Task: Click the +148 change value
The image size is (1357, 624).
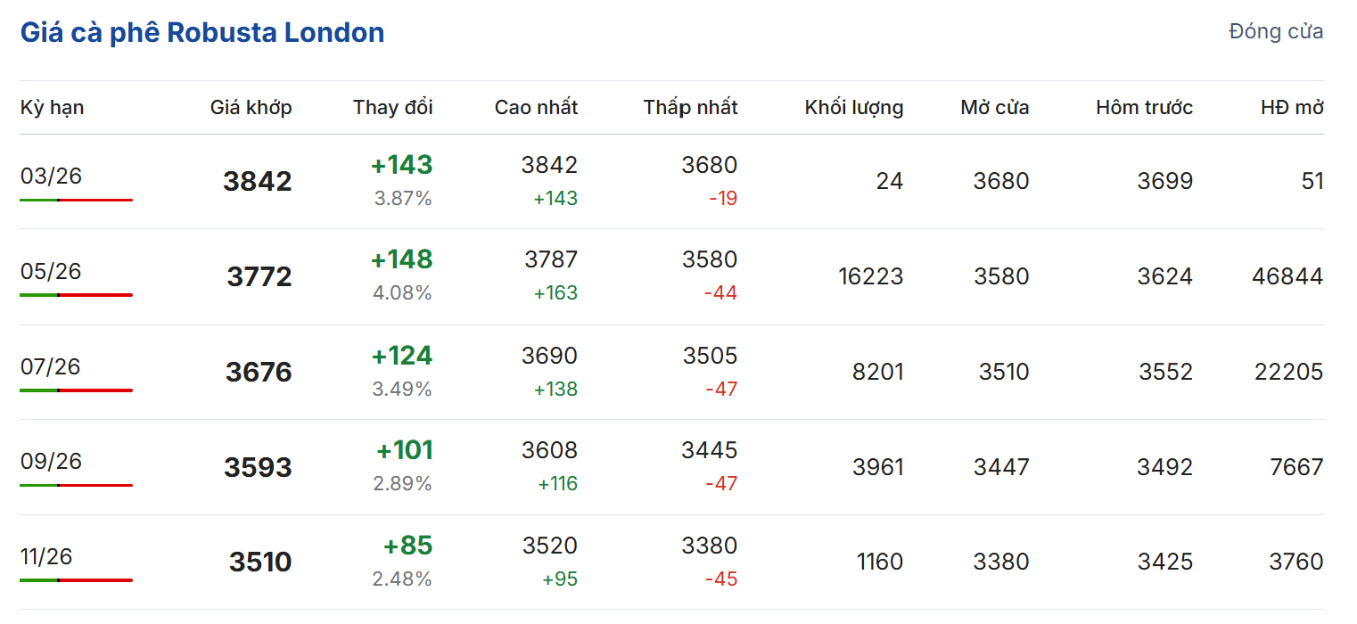Action: click(401, 260)
